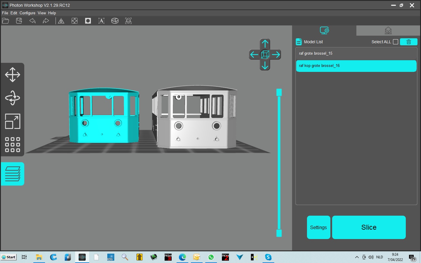This screenshot has width=421, height=263.
Task: Show hidden tray icons chevron
Action: coord(357,257)
